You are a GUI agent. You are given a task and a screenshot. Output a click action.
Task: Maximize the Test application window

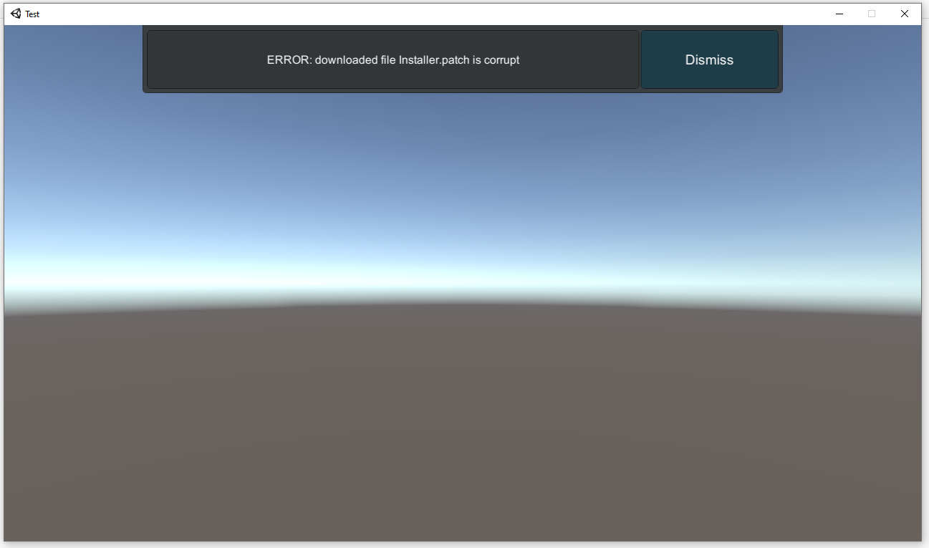pos(872,13)
